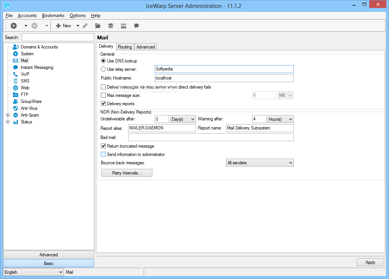Open the Hour(s) unit dropdown

click(281, 119)
